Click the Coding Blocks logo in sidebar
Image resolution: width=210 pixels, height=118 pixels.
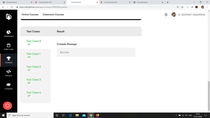[x=9, y=17]
